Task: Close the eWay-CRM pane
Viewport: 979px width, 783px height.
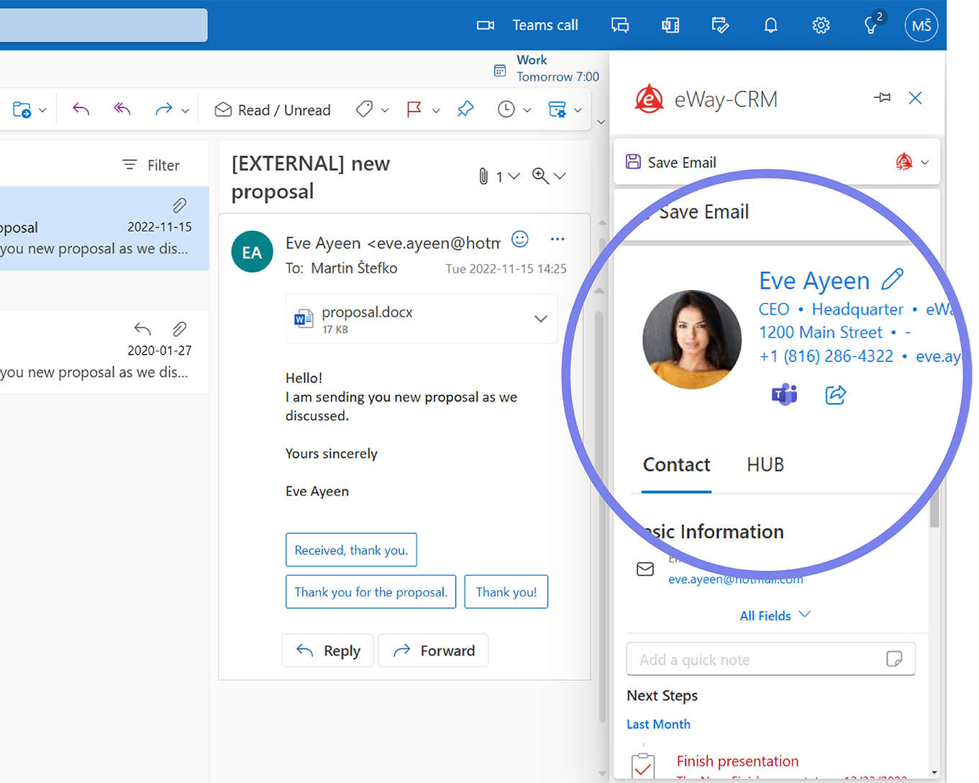Action: (x=915, y=98)
